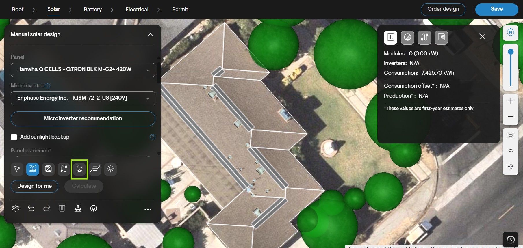
Task: Click the Design for me button
Action: [34, 186]
